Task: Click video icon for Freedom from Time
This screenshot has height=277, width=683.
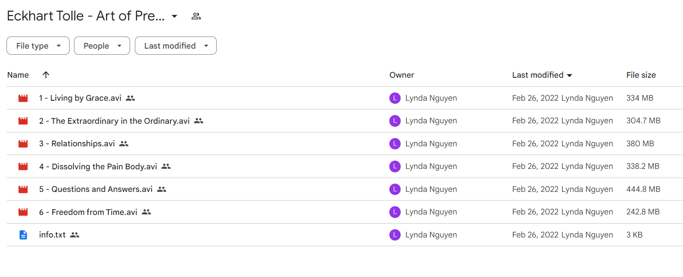Action: pyautogui.click(x=23, y=212)
